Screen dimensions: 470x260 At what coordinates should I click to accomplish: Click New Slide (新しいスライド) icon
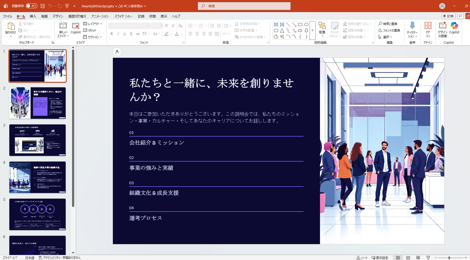[63, 26]
